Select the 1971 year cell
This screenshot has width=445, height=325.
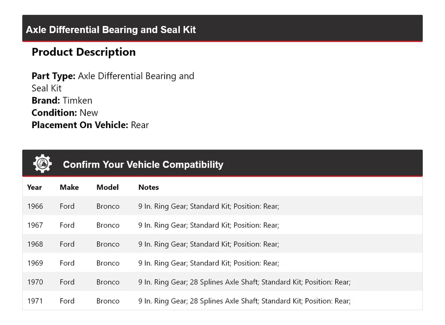coord(35,301)
